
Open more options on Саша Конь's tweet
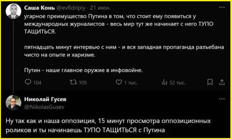(x=222, y=7)
